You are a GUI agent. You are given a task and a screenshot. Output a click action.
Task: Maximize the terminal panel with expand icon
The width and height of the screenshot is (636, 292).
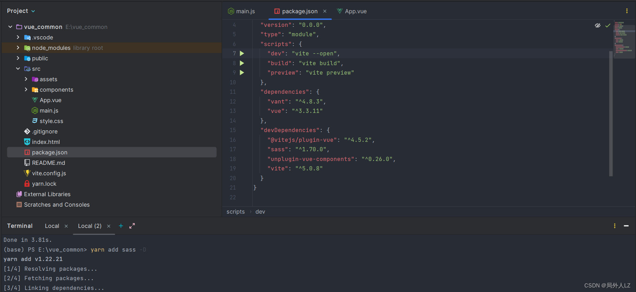click(x=132, y=226)
